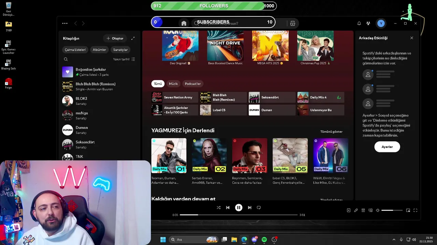This screenshot has width=437, height=245.
Task: Skip to the next track
Action: pos(250,208)
